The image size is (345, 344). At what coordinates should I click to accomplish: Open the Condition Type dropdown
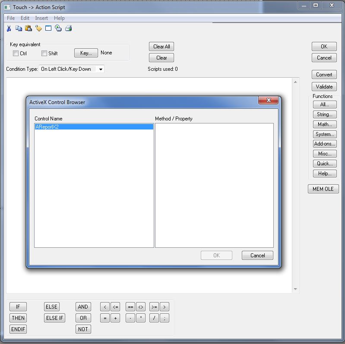[101, 69]
